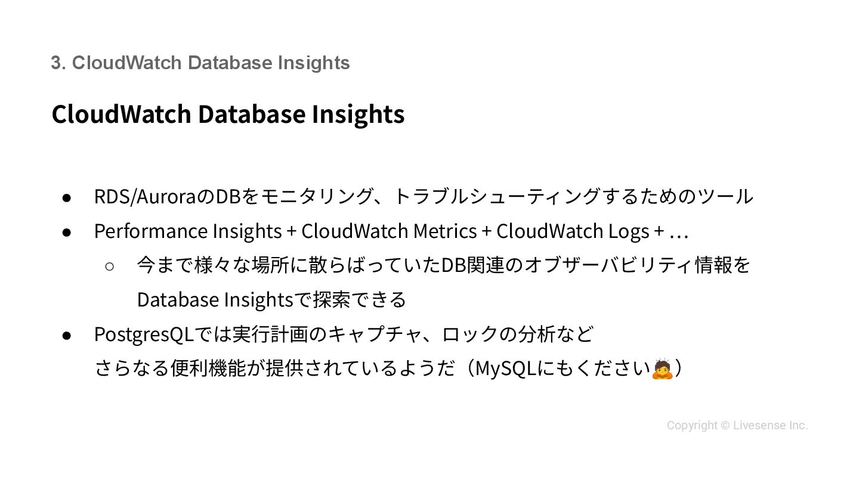Screen dimensions: 859x483
Task: Click the line 'Database Insightsで探索できる'
Action: click(x=271, y=299)
